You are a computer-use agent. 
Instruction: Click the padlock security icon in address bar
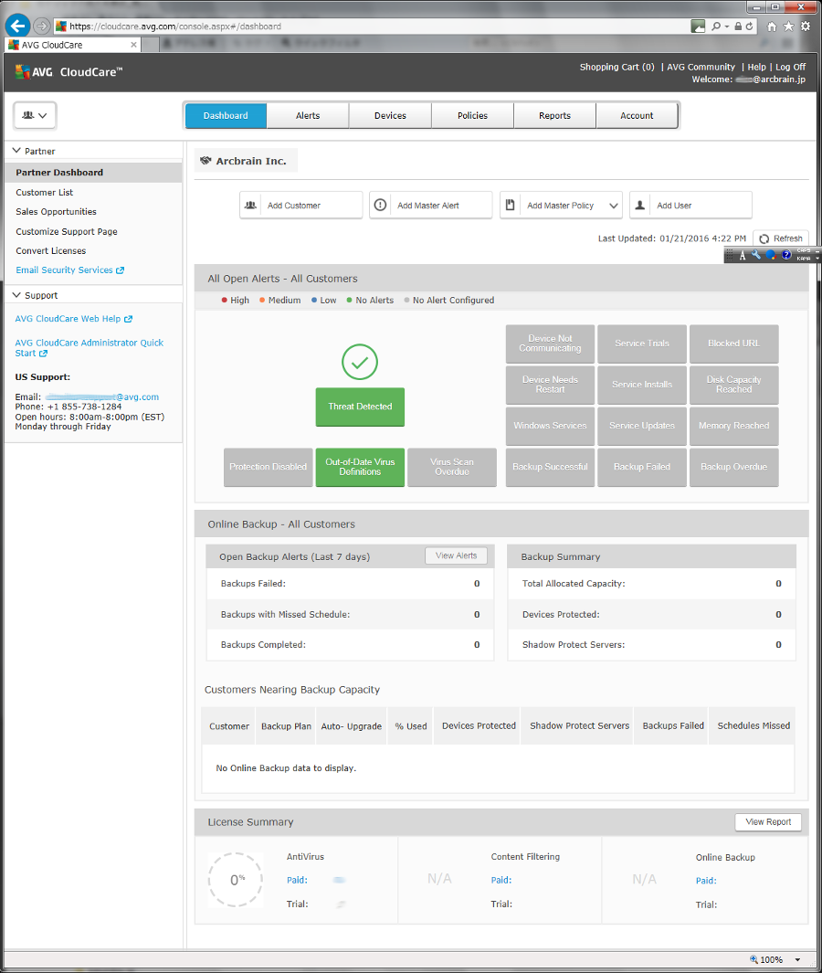coord(738,26)
